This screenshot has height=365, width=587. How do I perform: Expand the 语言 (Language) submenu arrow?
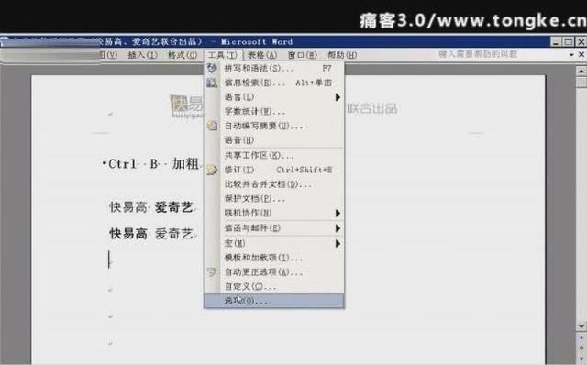tap(338, 97)
